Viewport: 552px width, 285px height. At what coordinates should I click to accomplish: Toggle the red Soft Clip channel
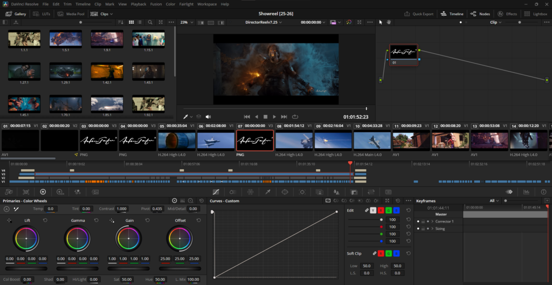[x=381, y=253]
